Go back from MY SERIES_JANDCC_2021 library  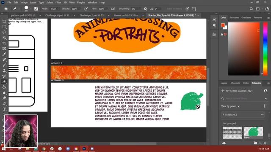click(x=223, y=91)
